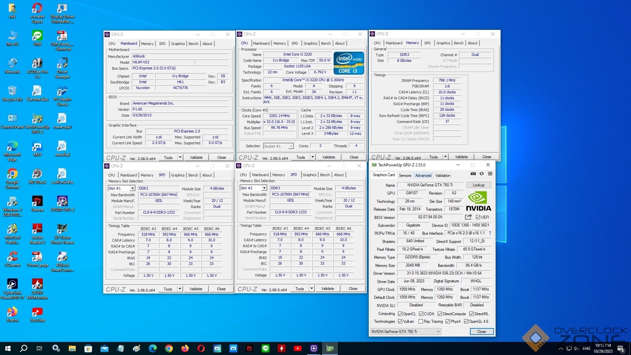Switch to the Sensors tab in GPU-Z
Image resolution: width=631 pixels, height=355 pixels.
(x=405, y=176)
